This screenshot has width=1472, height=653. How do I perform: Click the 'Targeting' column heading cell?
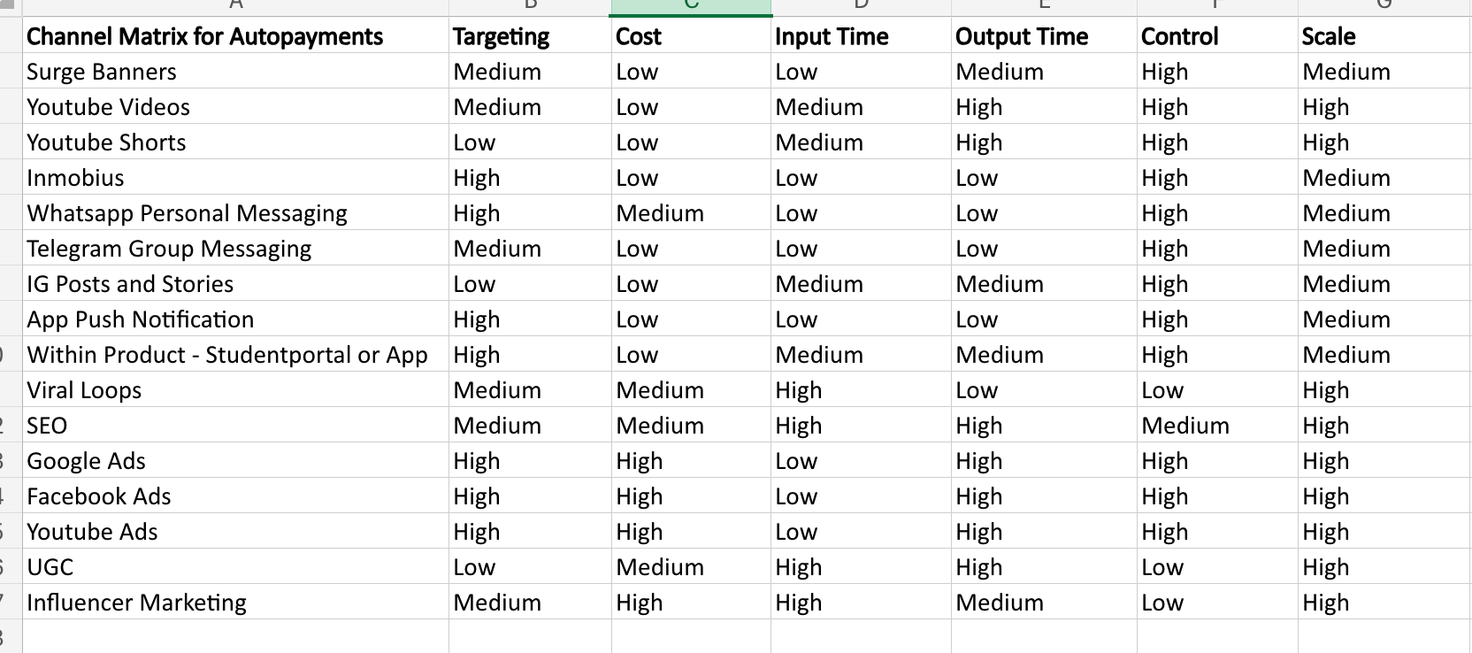click(502, 36)
